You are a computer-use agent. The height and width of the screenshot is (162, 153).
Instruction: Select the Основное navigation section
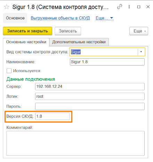pyautogui.click(x=15, y=18)
